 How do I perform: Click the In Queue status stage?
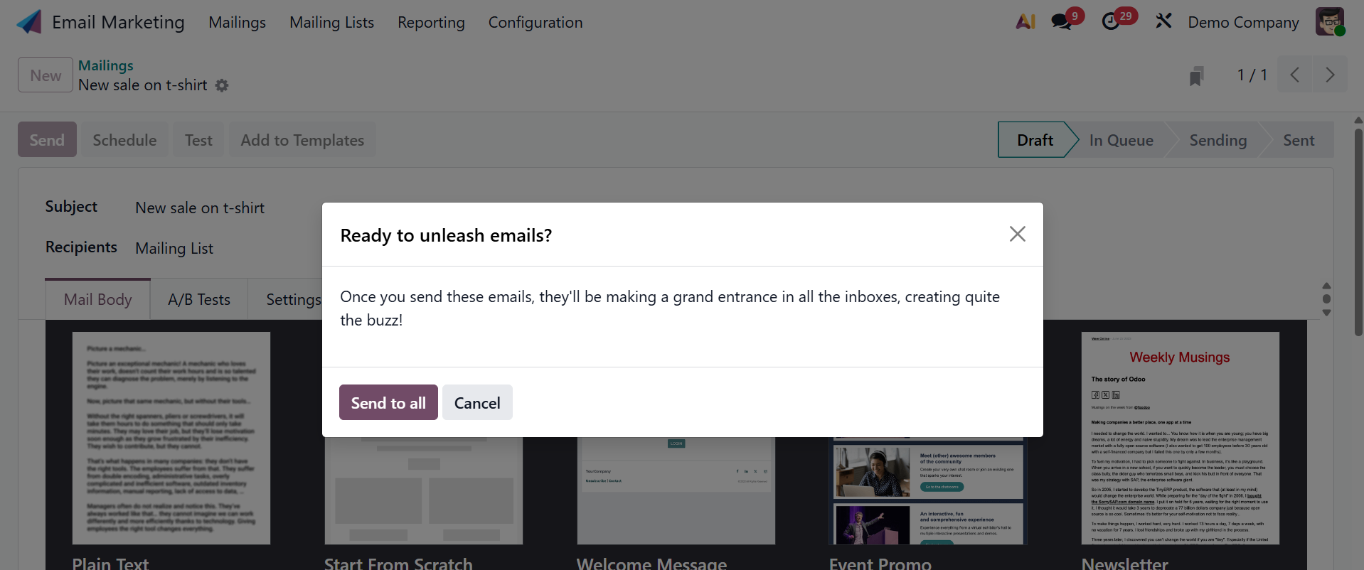pos(1121,140)
